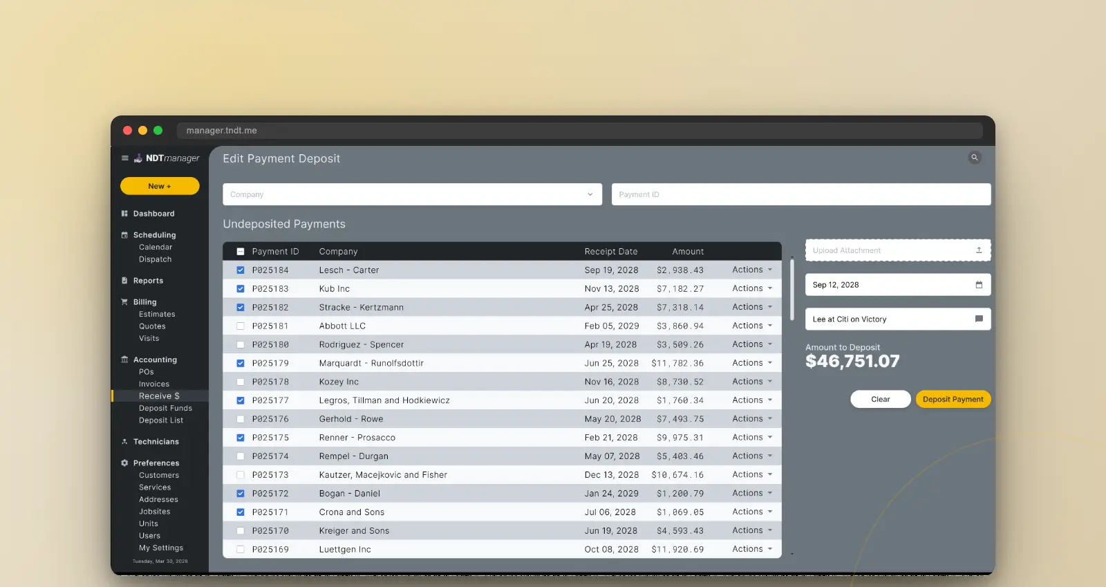The width and height of the screenshot is (1106, 587).
Task: Open Estimates under Billing
Action: click(x=157, y=315)
